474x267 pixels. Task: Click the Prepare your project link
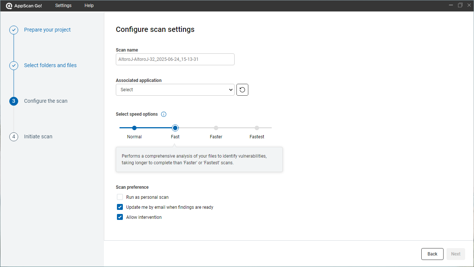coord(48,30)
